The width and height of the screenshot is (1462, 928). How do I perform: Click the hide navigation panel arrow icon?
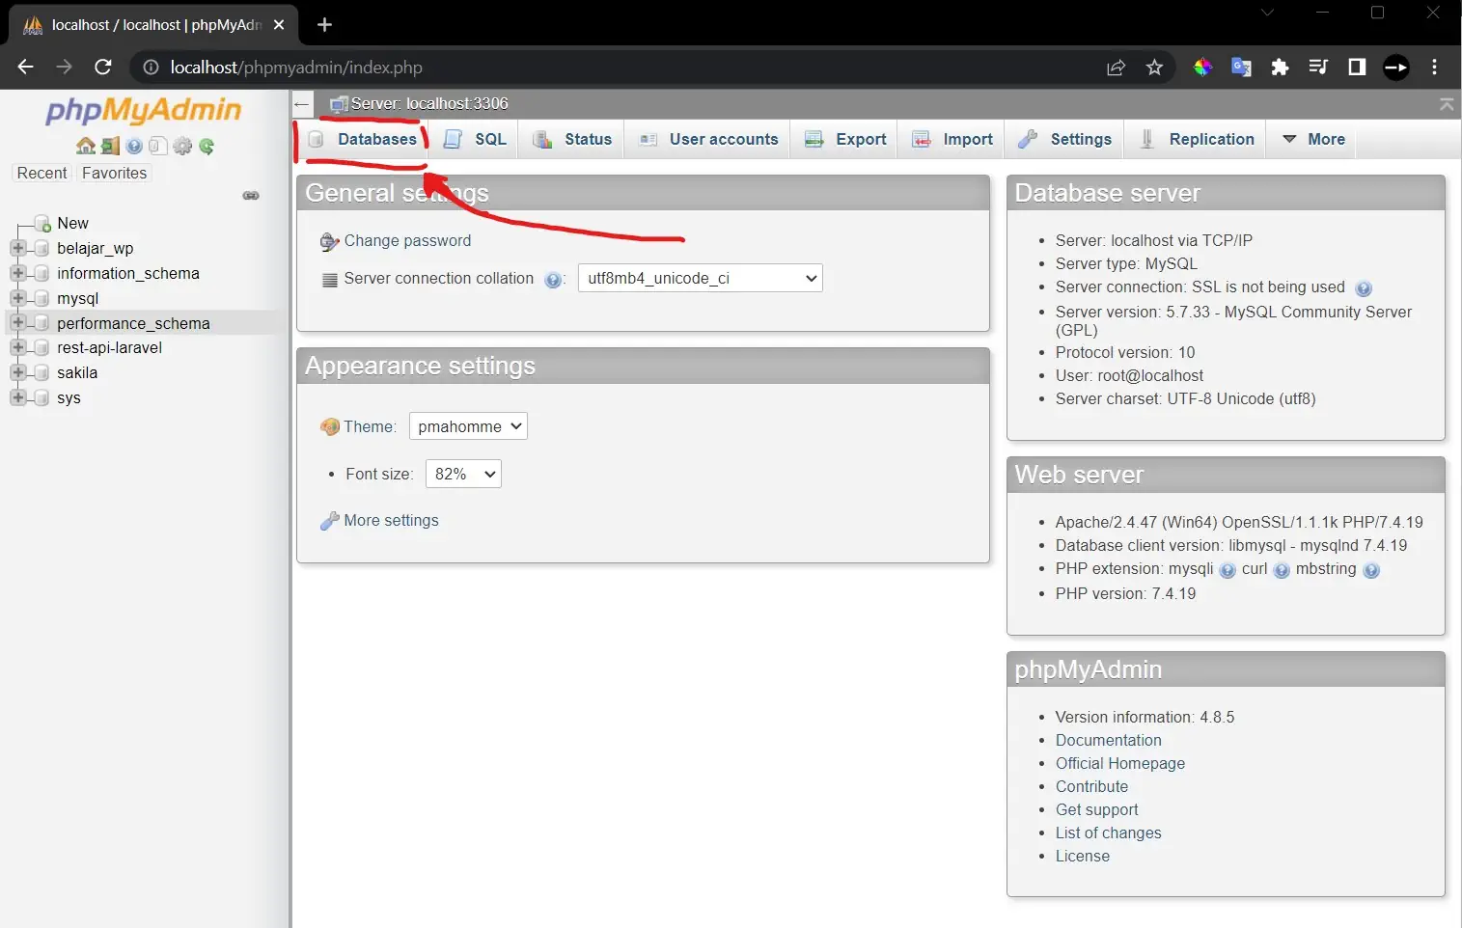pyautogui.click(x=302, y=104)
